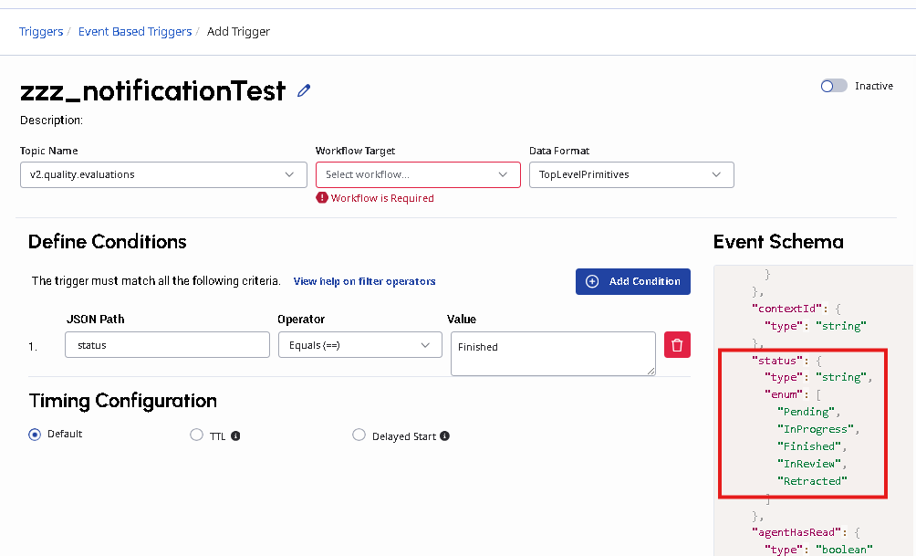Go to Triggers breadcrumb
The height and width of the screenshot is (556, 916).
[41, 32]
